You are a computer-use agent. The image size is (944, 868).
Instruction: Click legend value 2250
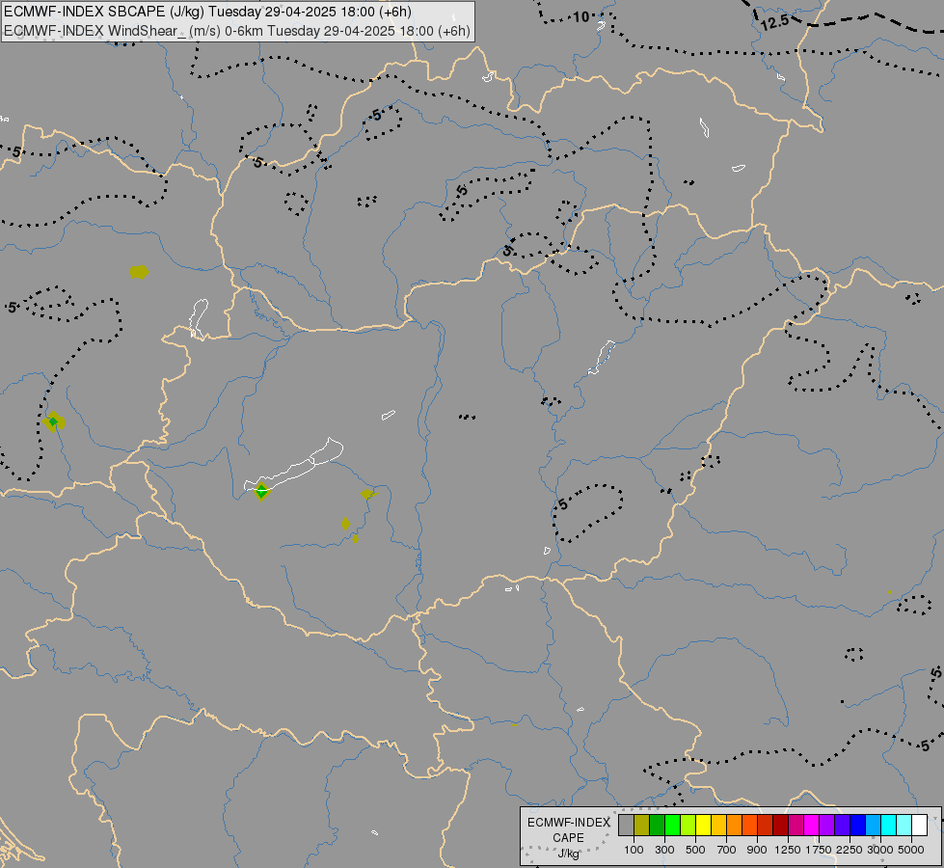(x=850, y=850)
